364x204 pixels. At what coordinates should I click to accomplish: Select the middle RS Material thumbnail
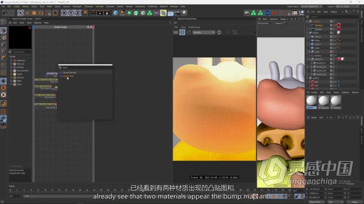tap(324, 102)
